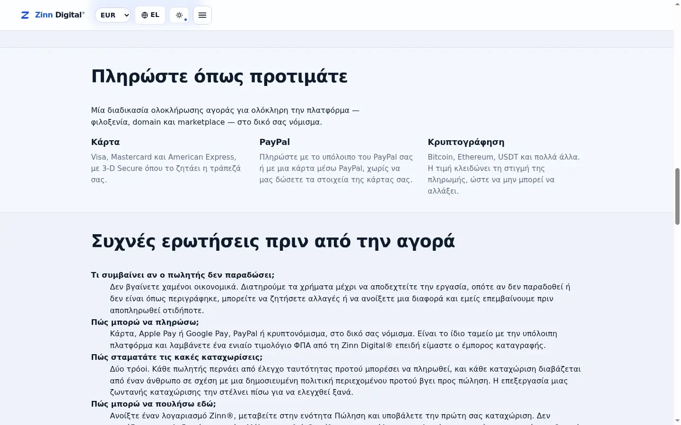681x425 pixels.
Task: Click the description starting "Visa, Mastercard και American Express"
Action: click(166, 168)
